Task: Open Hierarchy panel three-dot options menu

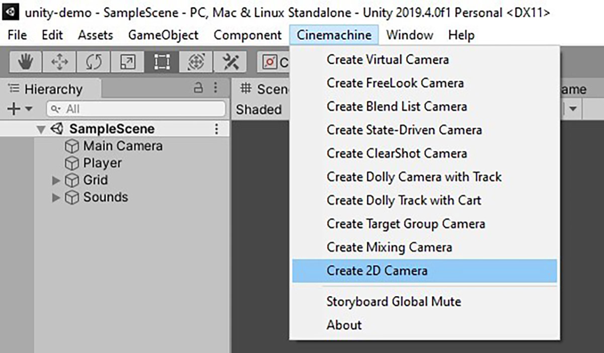Action: point(216,89)
